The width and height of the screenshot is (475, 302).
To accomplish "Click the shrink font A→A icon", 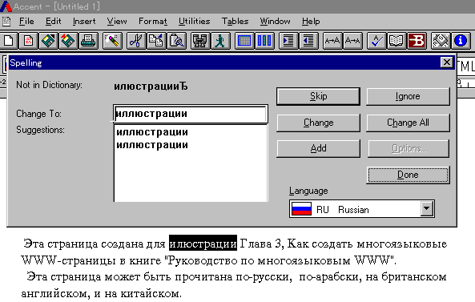I will 352,41.
